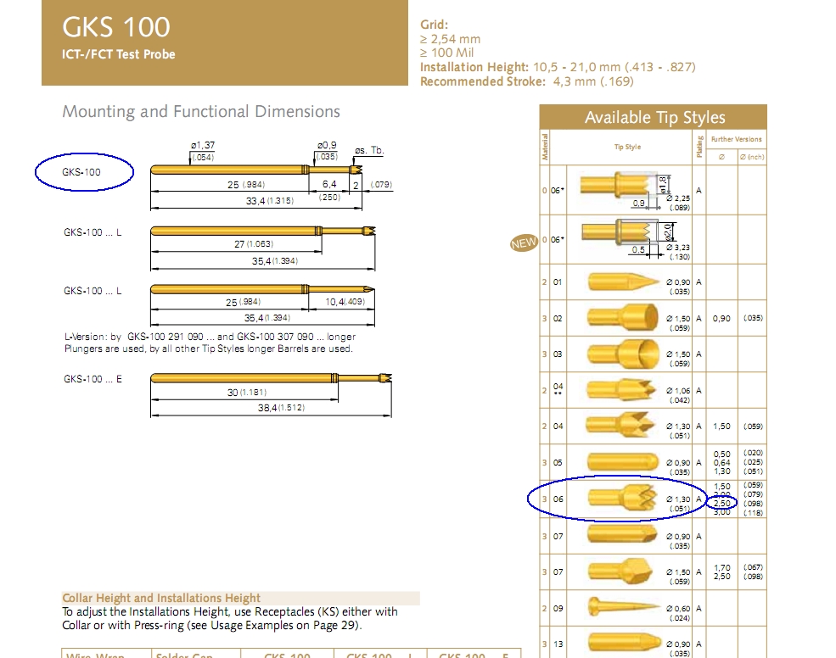Viewport: 836px width, 658px height.
Task: Click the tip style 13 probe image
Action: point(623,644)
